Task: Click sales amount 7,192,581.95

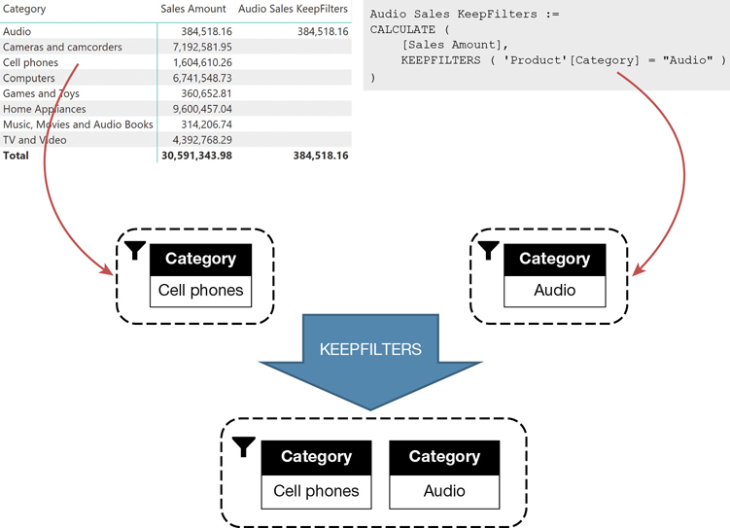Action: point(202,47)
